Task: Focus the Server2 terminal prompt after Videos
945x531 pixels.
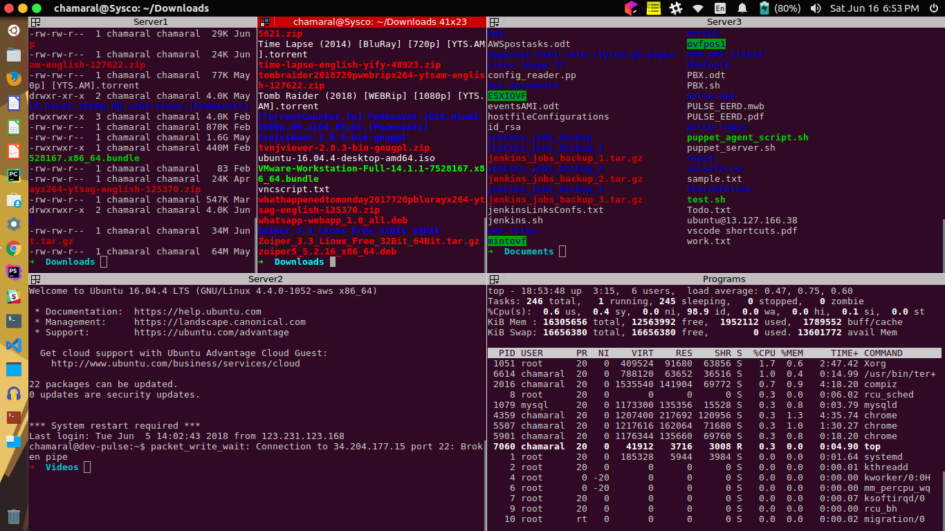Action: 87,467
